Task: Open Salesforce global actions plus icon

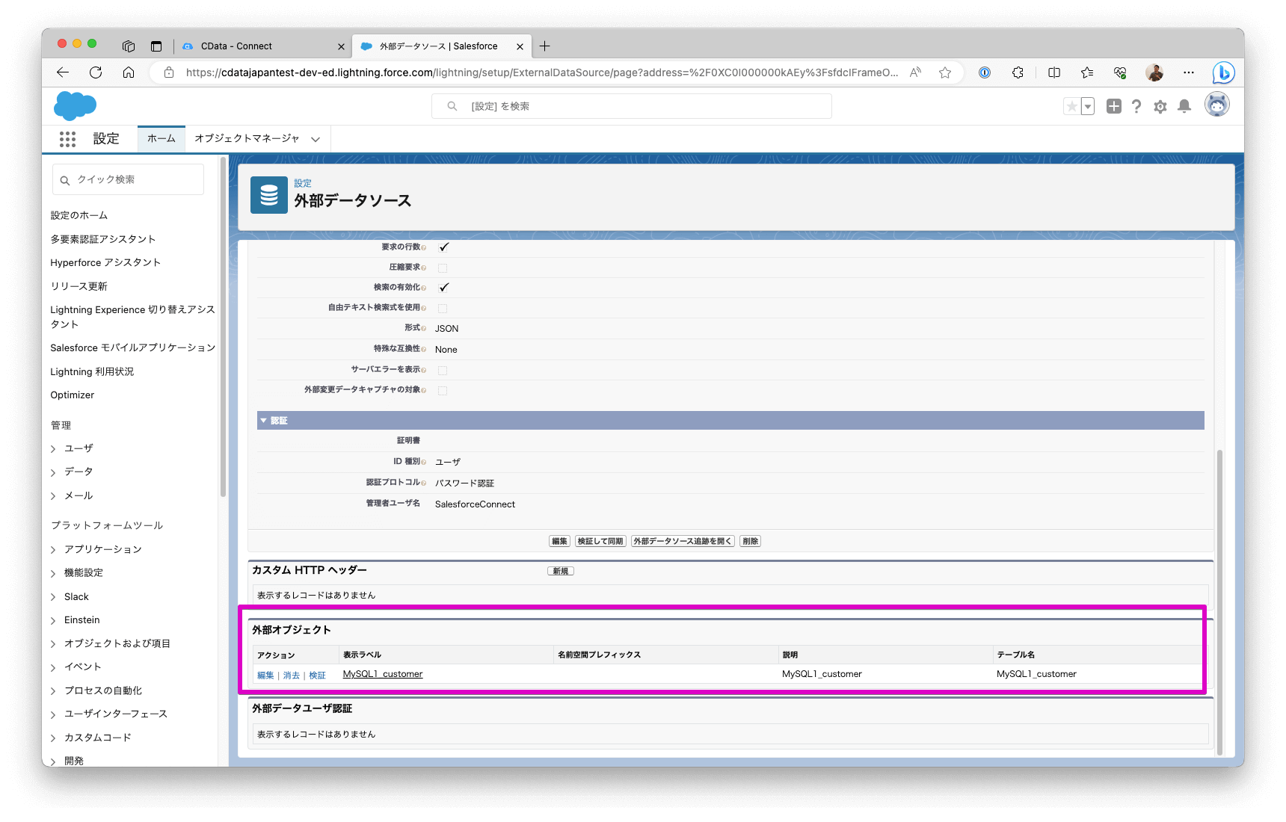Action: 1114,106
